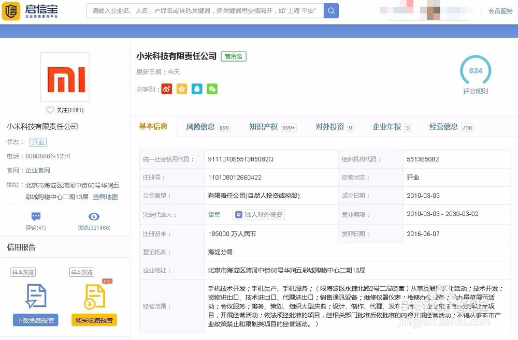Open 对外投资 tab
The height and width of the screenshot is (340, 518).
click(x=334, y=127)
